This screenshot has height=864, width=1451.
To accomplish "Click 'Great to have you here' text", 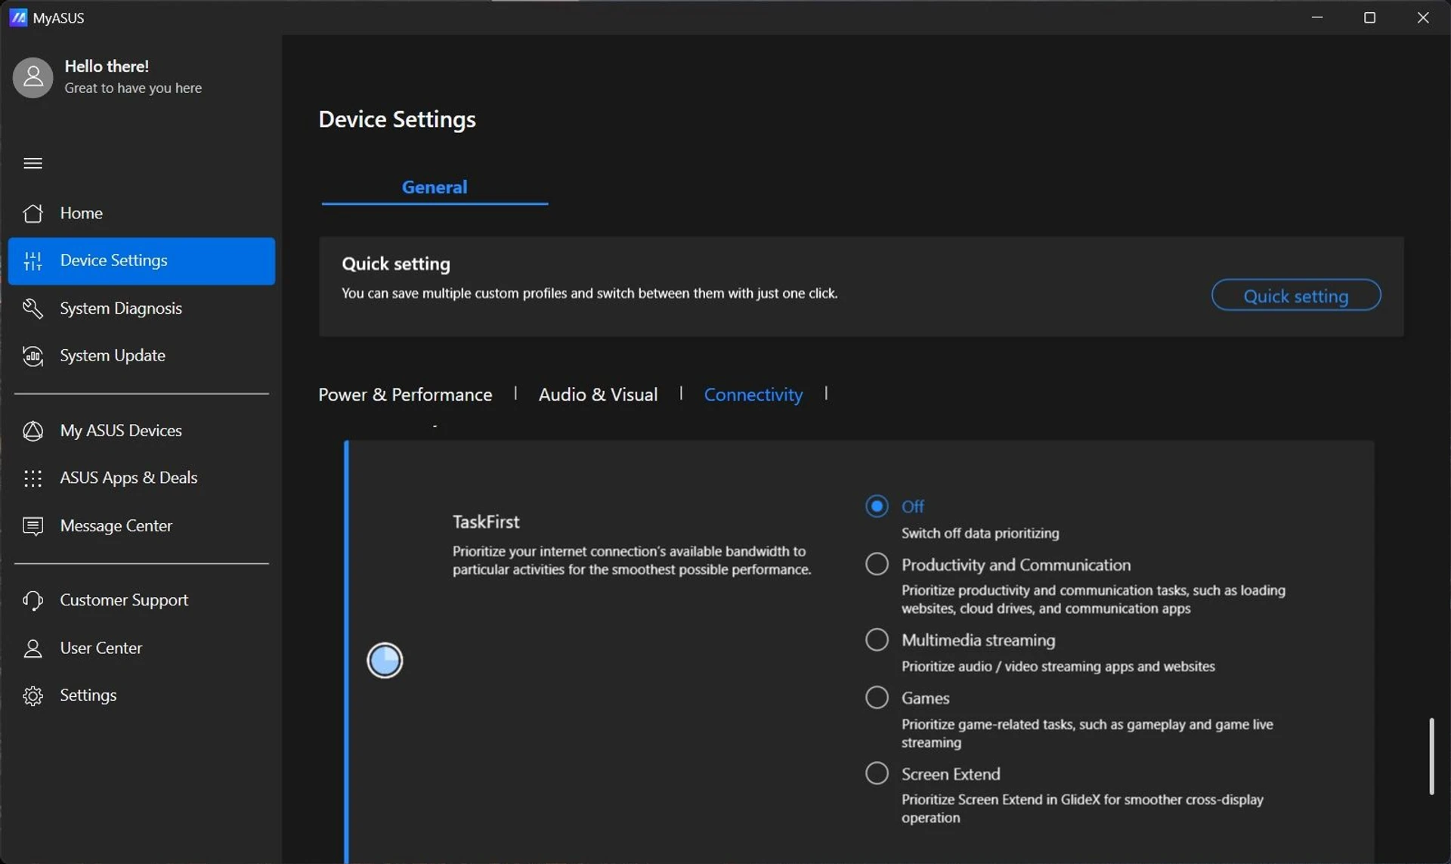I will click(133, 88).
